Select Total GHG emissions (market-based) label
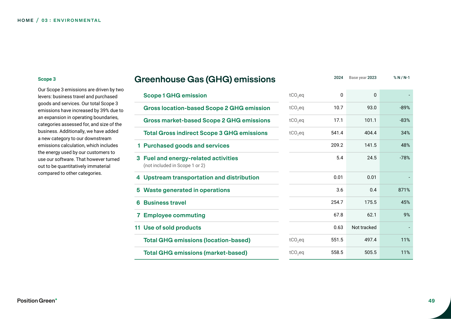Image resolution: width=451 pixels, height=319 pixels. click(x=195, y=253)
